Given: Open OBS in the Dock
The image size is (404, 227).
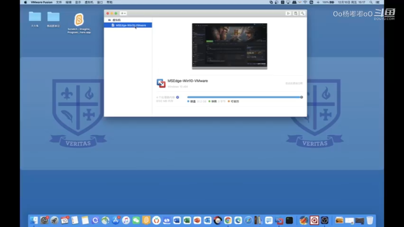Looking at the screenshot, I should click(324, 220).
